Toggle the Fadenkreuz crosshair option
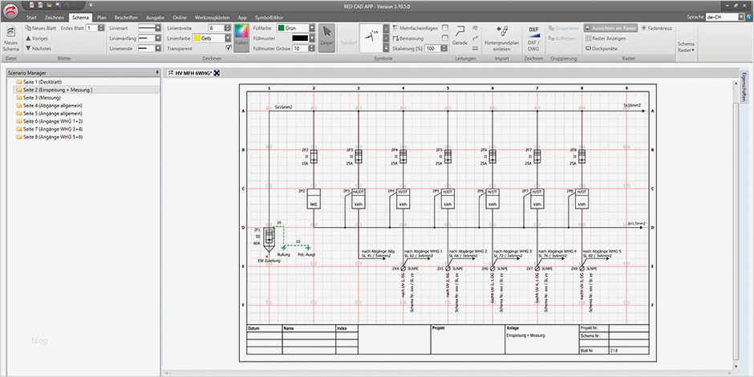 point(657,28)
